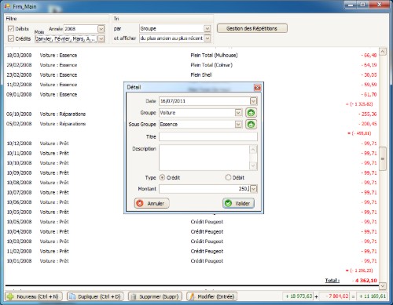The height and width of the screenshot is (305, 393).
Task: Click the main list vertical scrollbar thumb
Action: click(383, 158)
